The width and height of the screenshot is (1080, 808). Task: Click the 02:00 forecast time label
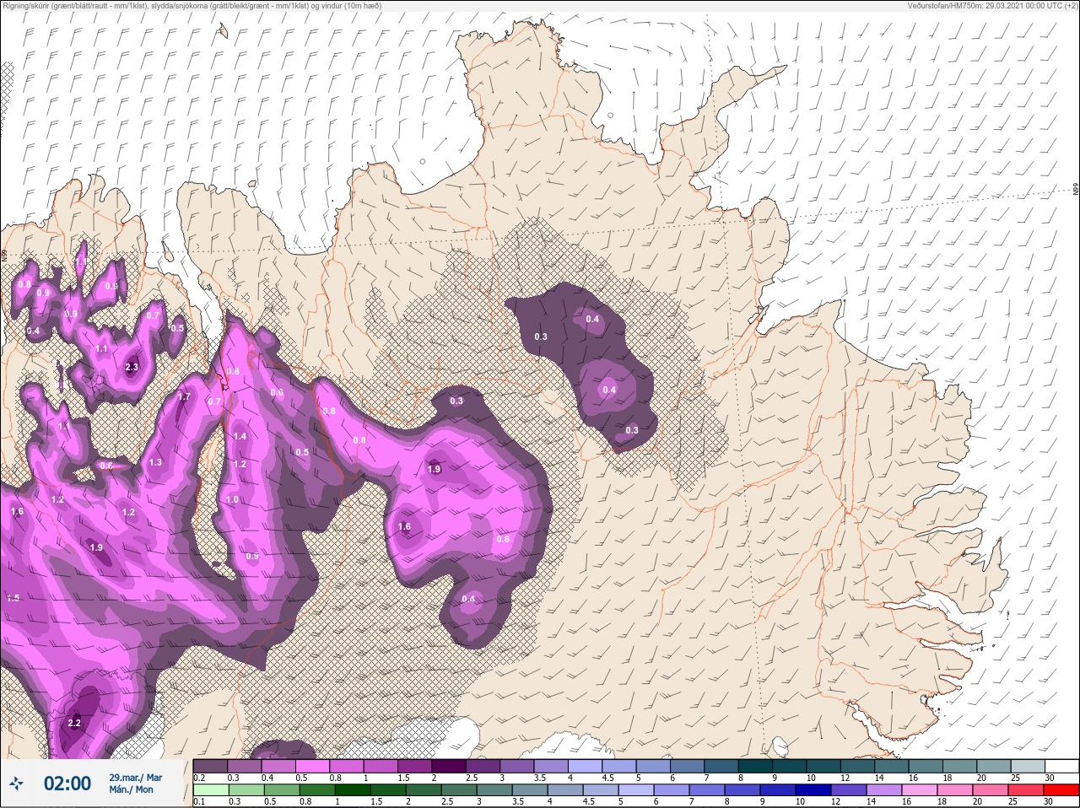[x=67, y=784]
